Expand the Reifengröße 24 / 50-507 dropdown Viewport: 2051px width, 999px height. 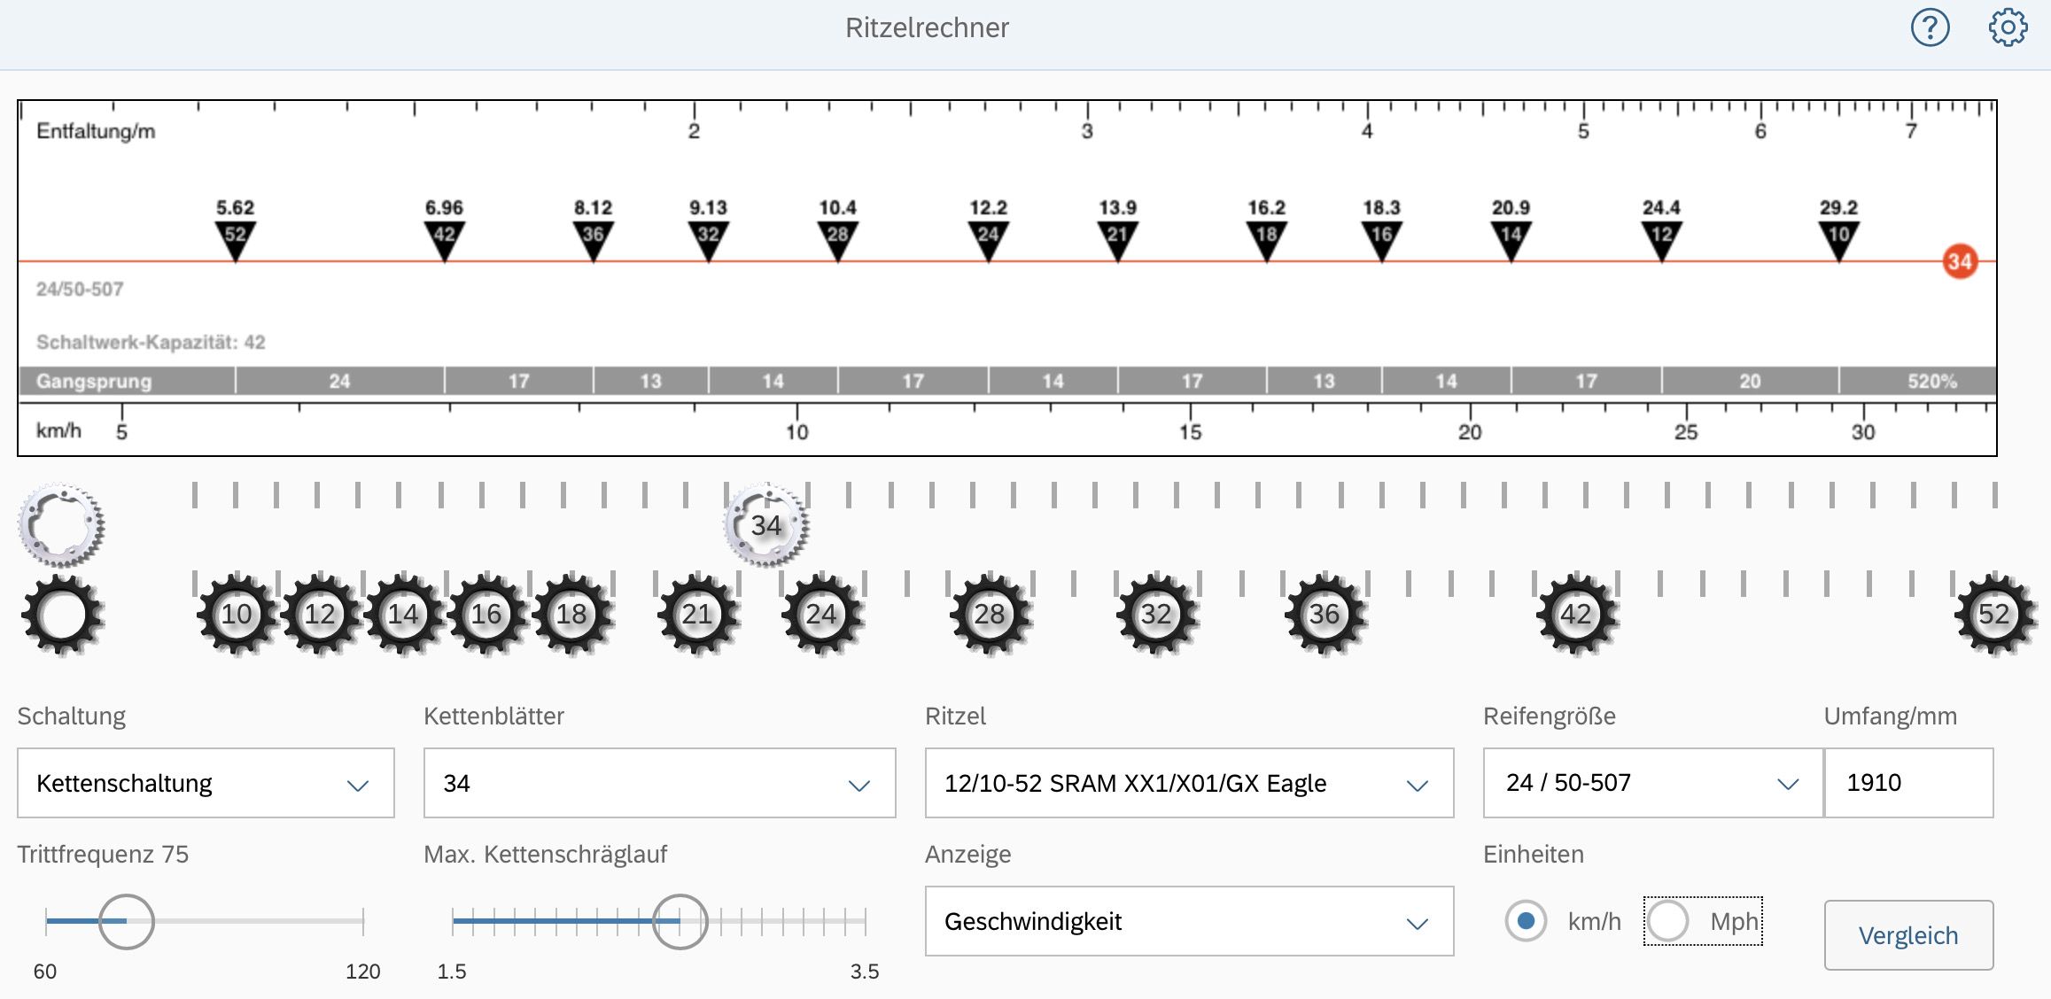1652,784
